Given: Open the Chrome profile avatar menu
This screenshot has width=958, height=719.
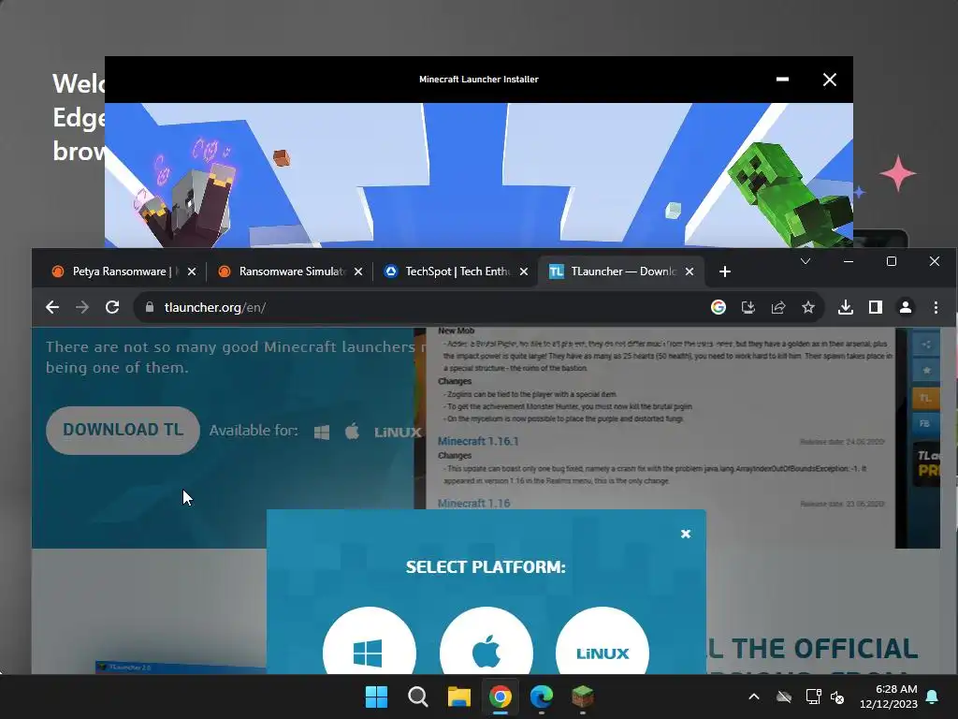Looking at the screenshot, I should click(906, 307).
